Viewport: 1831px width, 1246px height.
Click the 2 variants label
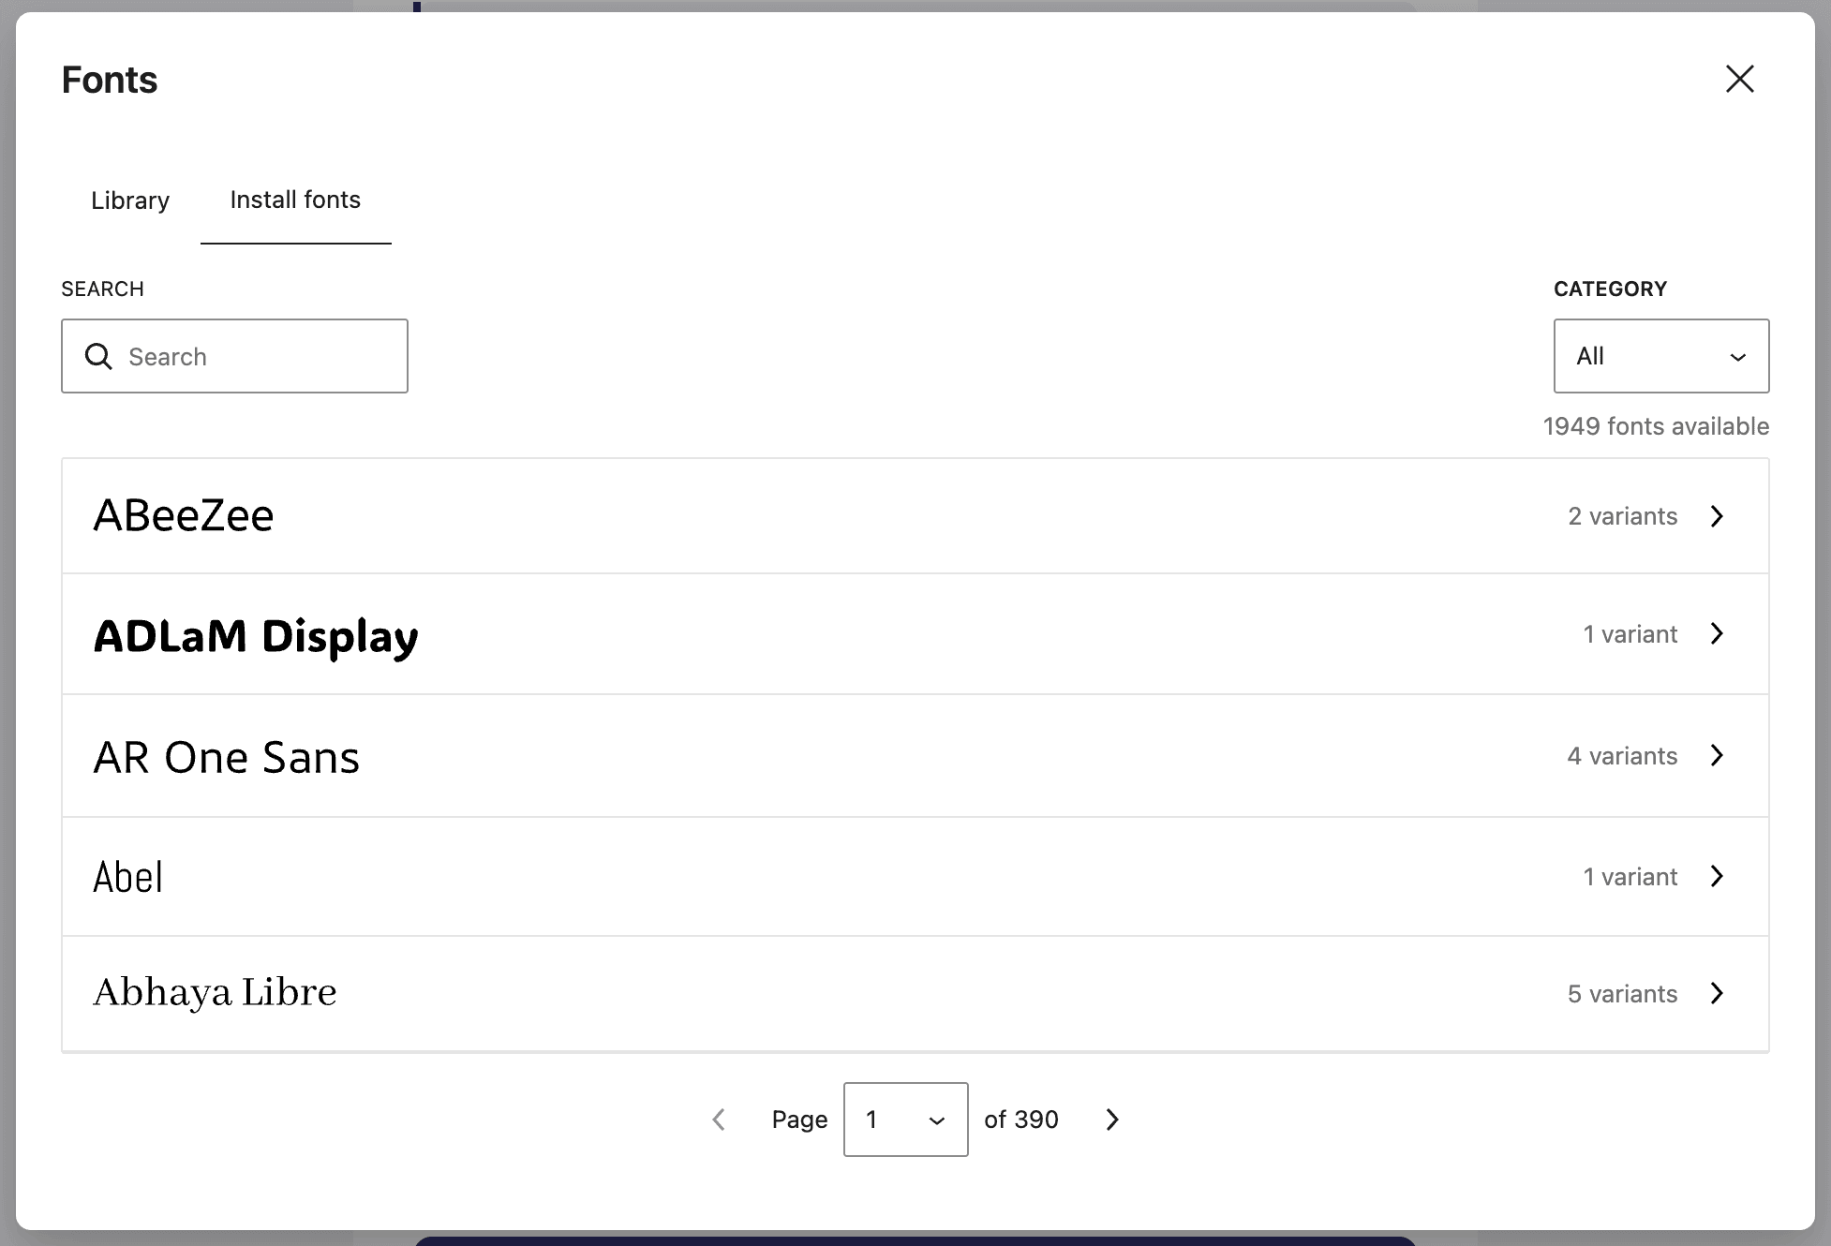[x=1622, y=516]
